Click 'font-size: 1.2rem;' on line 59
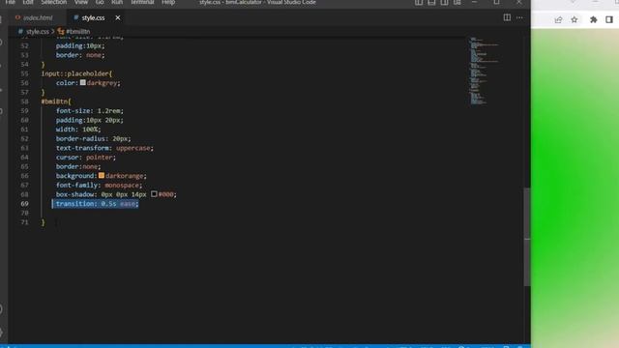The width and height of the screenshot is (619, 348). [90, 111]
